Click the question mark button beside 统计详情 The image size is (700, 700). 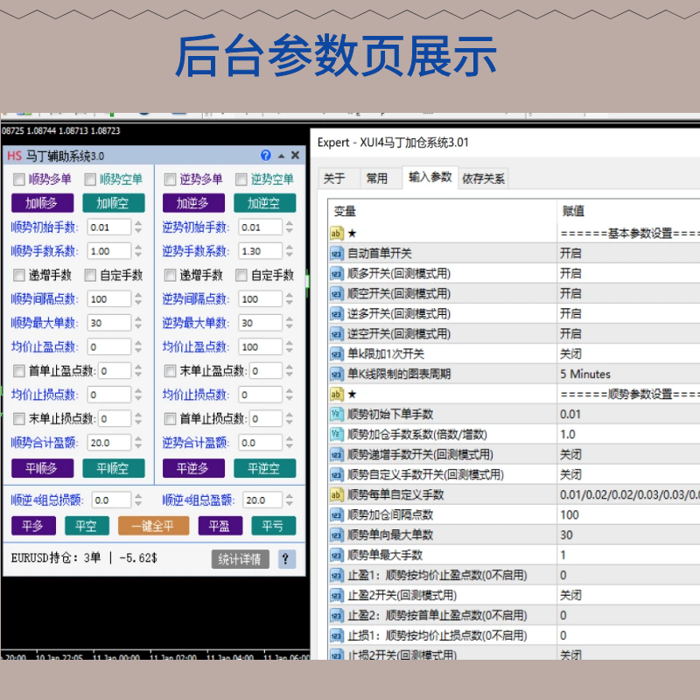(287, 559)
